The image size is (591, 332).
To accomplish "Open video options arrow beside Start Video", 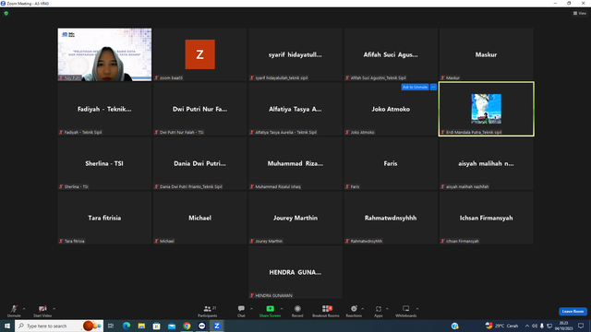I will [x=54, y=309].
